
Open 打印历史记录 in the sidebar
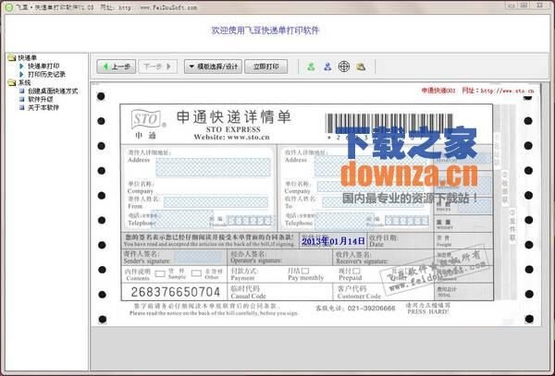pyautogui.click(x=47, y=74)
